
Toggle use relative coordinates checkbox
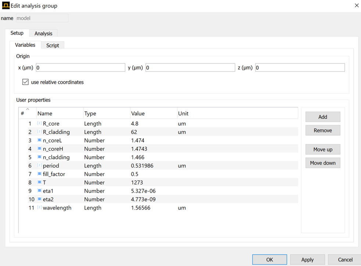pos(25,82)
